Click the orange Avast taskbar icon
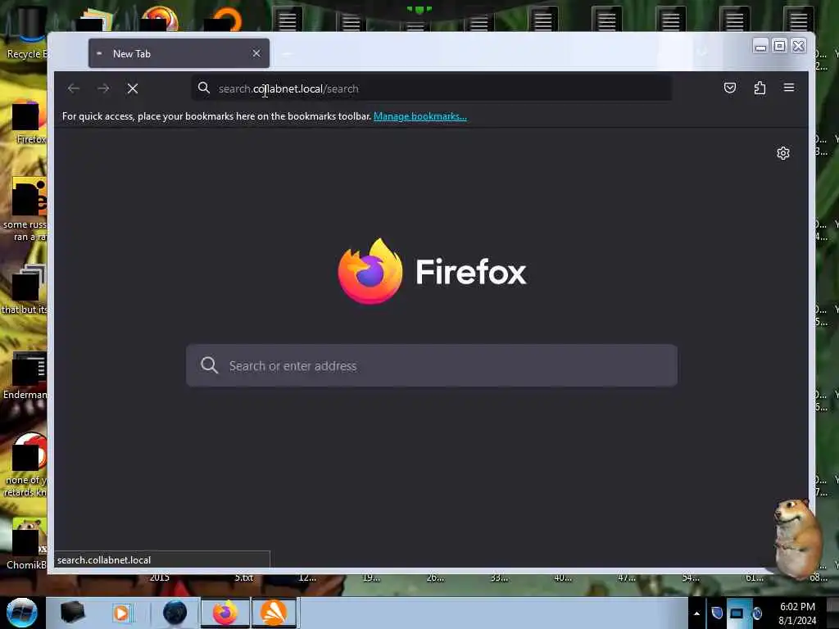Screen dimensions: 839x629 coord(274,613)
